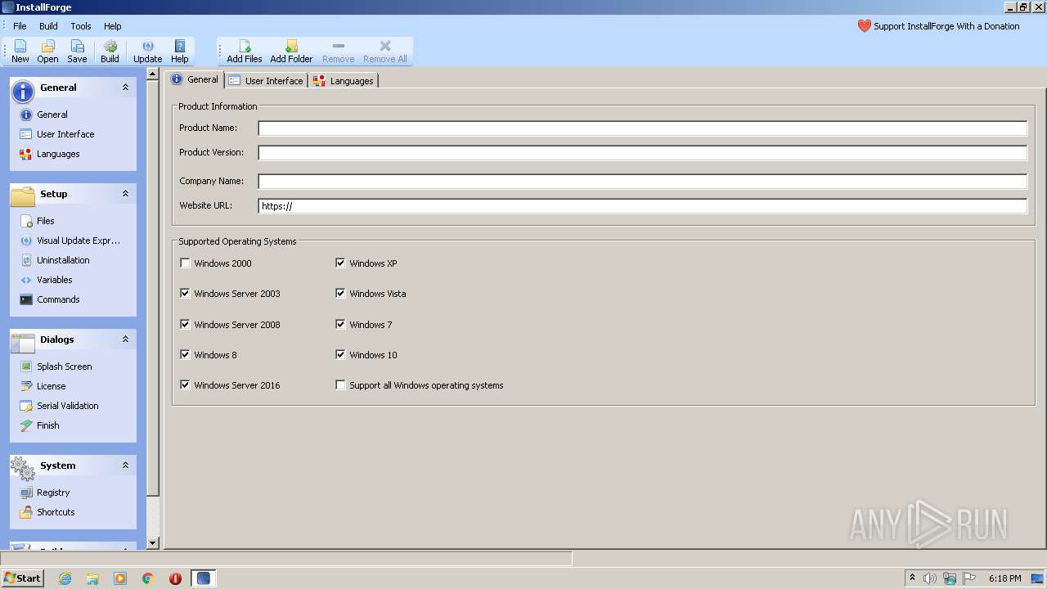This screenshot has width=1047, height=589.
Task: Click the Product Name input field
Action: (x=642, y=128)
